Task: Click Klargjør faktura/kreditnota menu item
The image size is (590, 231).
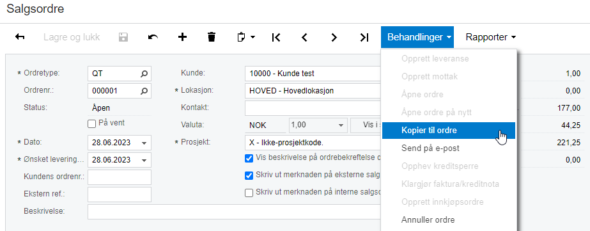Action: (x=449, y=184)
